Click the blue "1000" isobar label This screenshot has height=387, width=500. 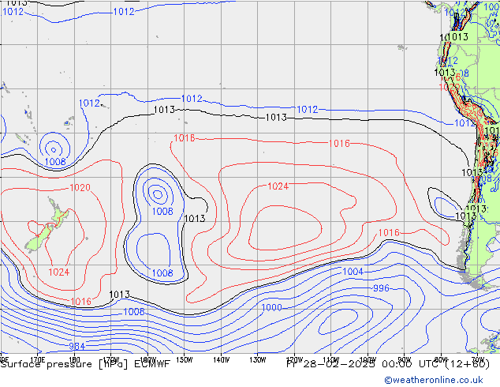click(x=271, y=308)
